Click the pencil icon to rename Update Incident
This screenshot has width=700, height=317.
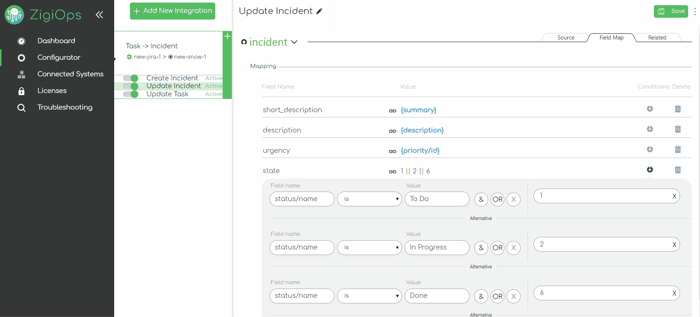[x=319, y=11]
